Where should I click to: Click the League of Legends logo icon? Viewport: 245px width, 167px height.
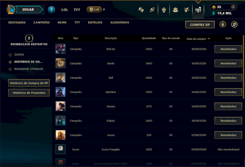11,9
